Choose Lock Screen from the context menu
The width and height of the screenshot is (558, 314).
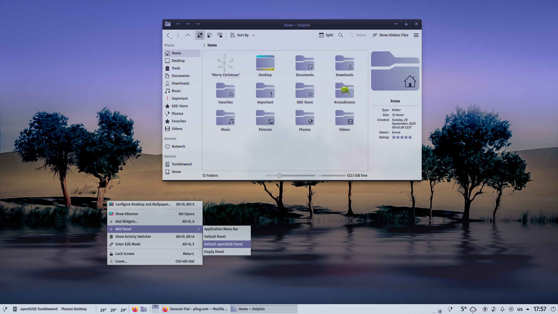point(155,254)
